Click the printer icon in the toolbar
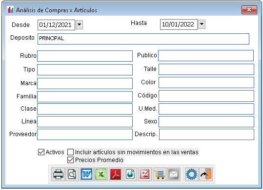Image resolution: width=263 pixels, height=190 pixels. 58,174
